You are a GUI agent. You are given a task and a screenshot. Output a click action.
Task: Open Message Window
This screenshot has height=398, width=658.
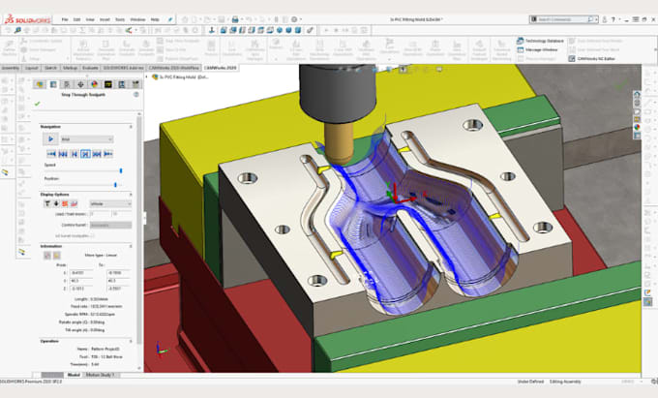[537, 49]
